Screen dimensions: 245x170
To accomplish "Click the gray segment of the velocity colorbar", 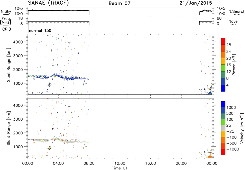I will [x=223, y=128].
